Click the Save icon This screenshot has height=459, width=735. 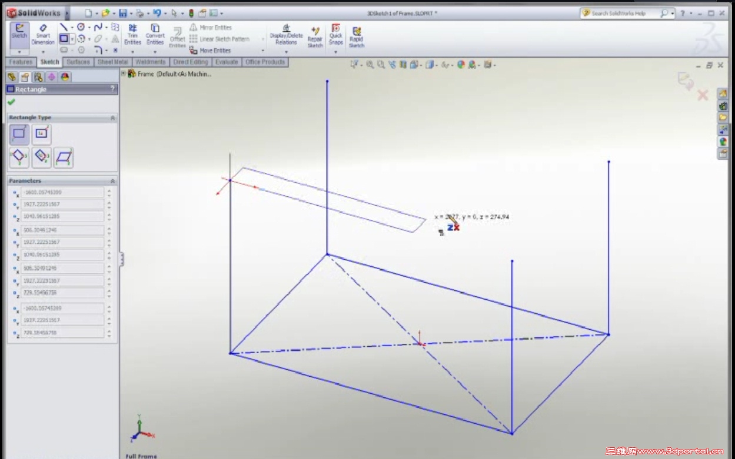122,13
